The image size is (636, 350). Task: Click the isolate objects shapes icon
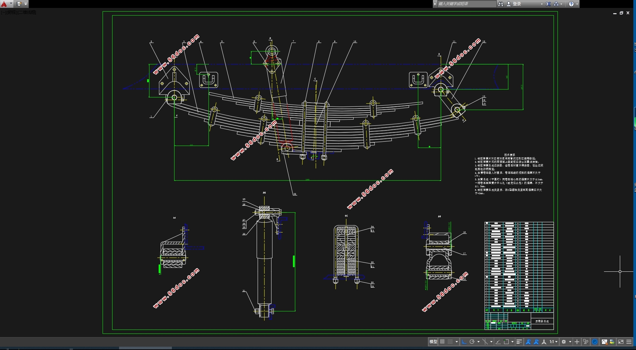pos(586,342)
